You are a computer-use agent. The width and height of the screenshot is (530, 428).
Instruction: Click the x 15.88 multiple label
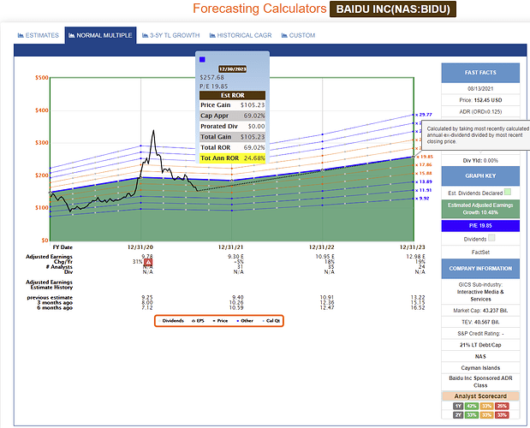click(x=424, y=173)
